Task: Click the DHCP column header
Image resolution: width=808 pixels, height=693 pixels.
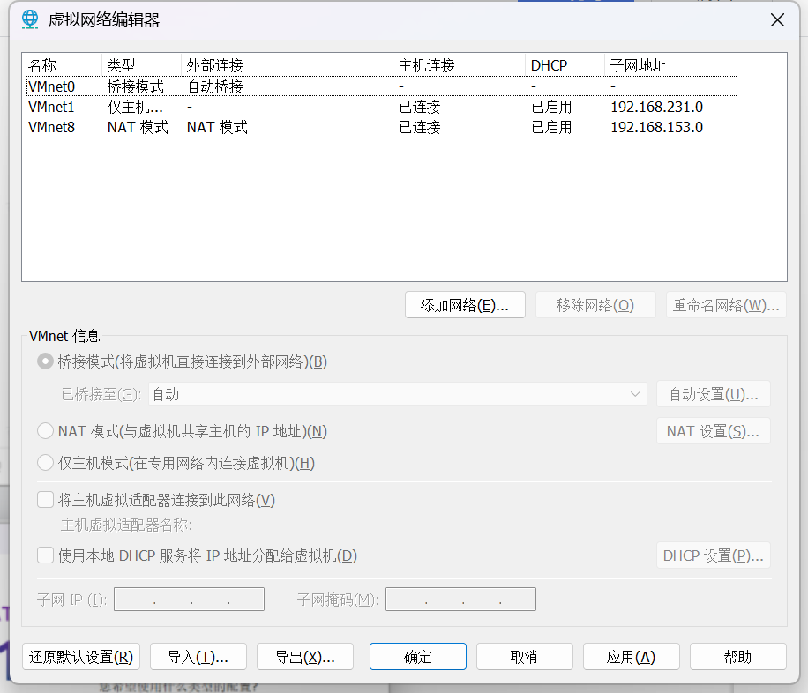Action: pos(565,65)
